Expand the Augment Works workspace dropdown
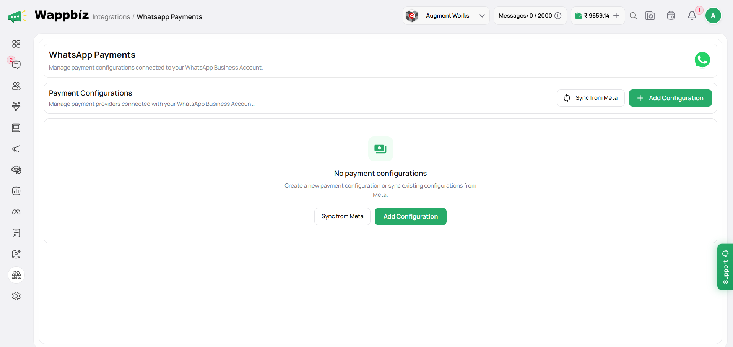Viewport: 733px width, 347px height. pyautogui.click(x=446, y=16)
